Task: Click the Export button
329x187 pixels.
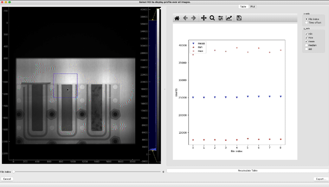Action: (321, 179)
